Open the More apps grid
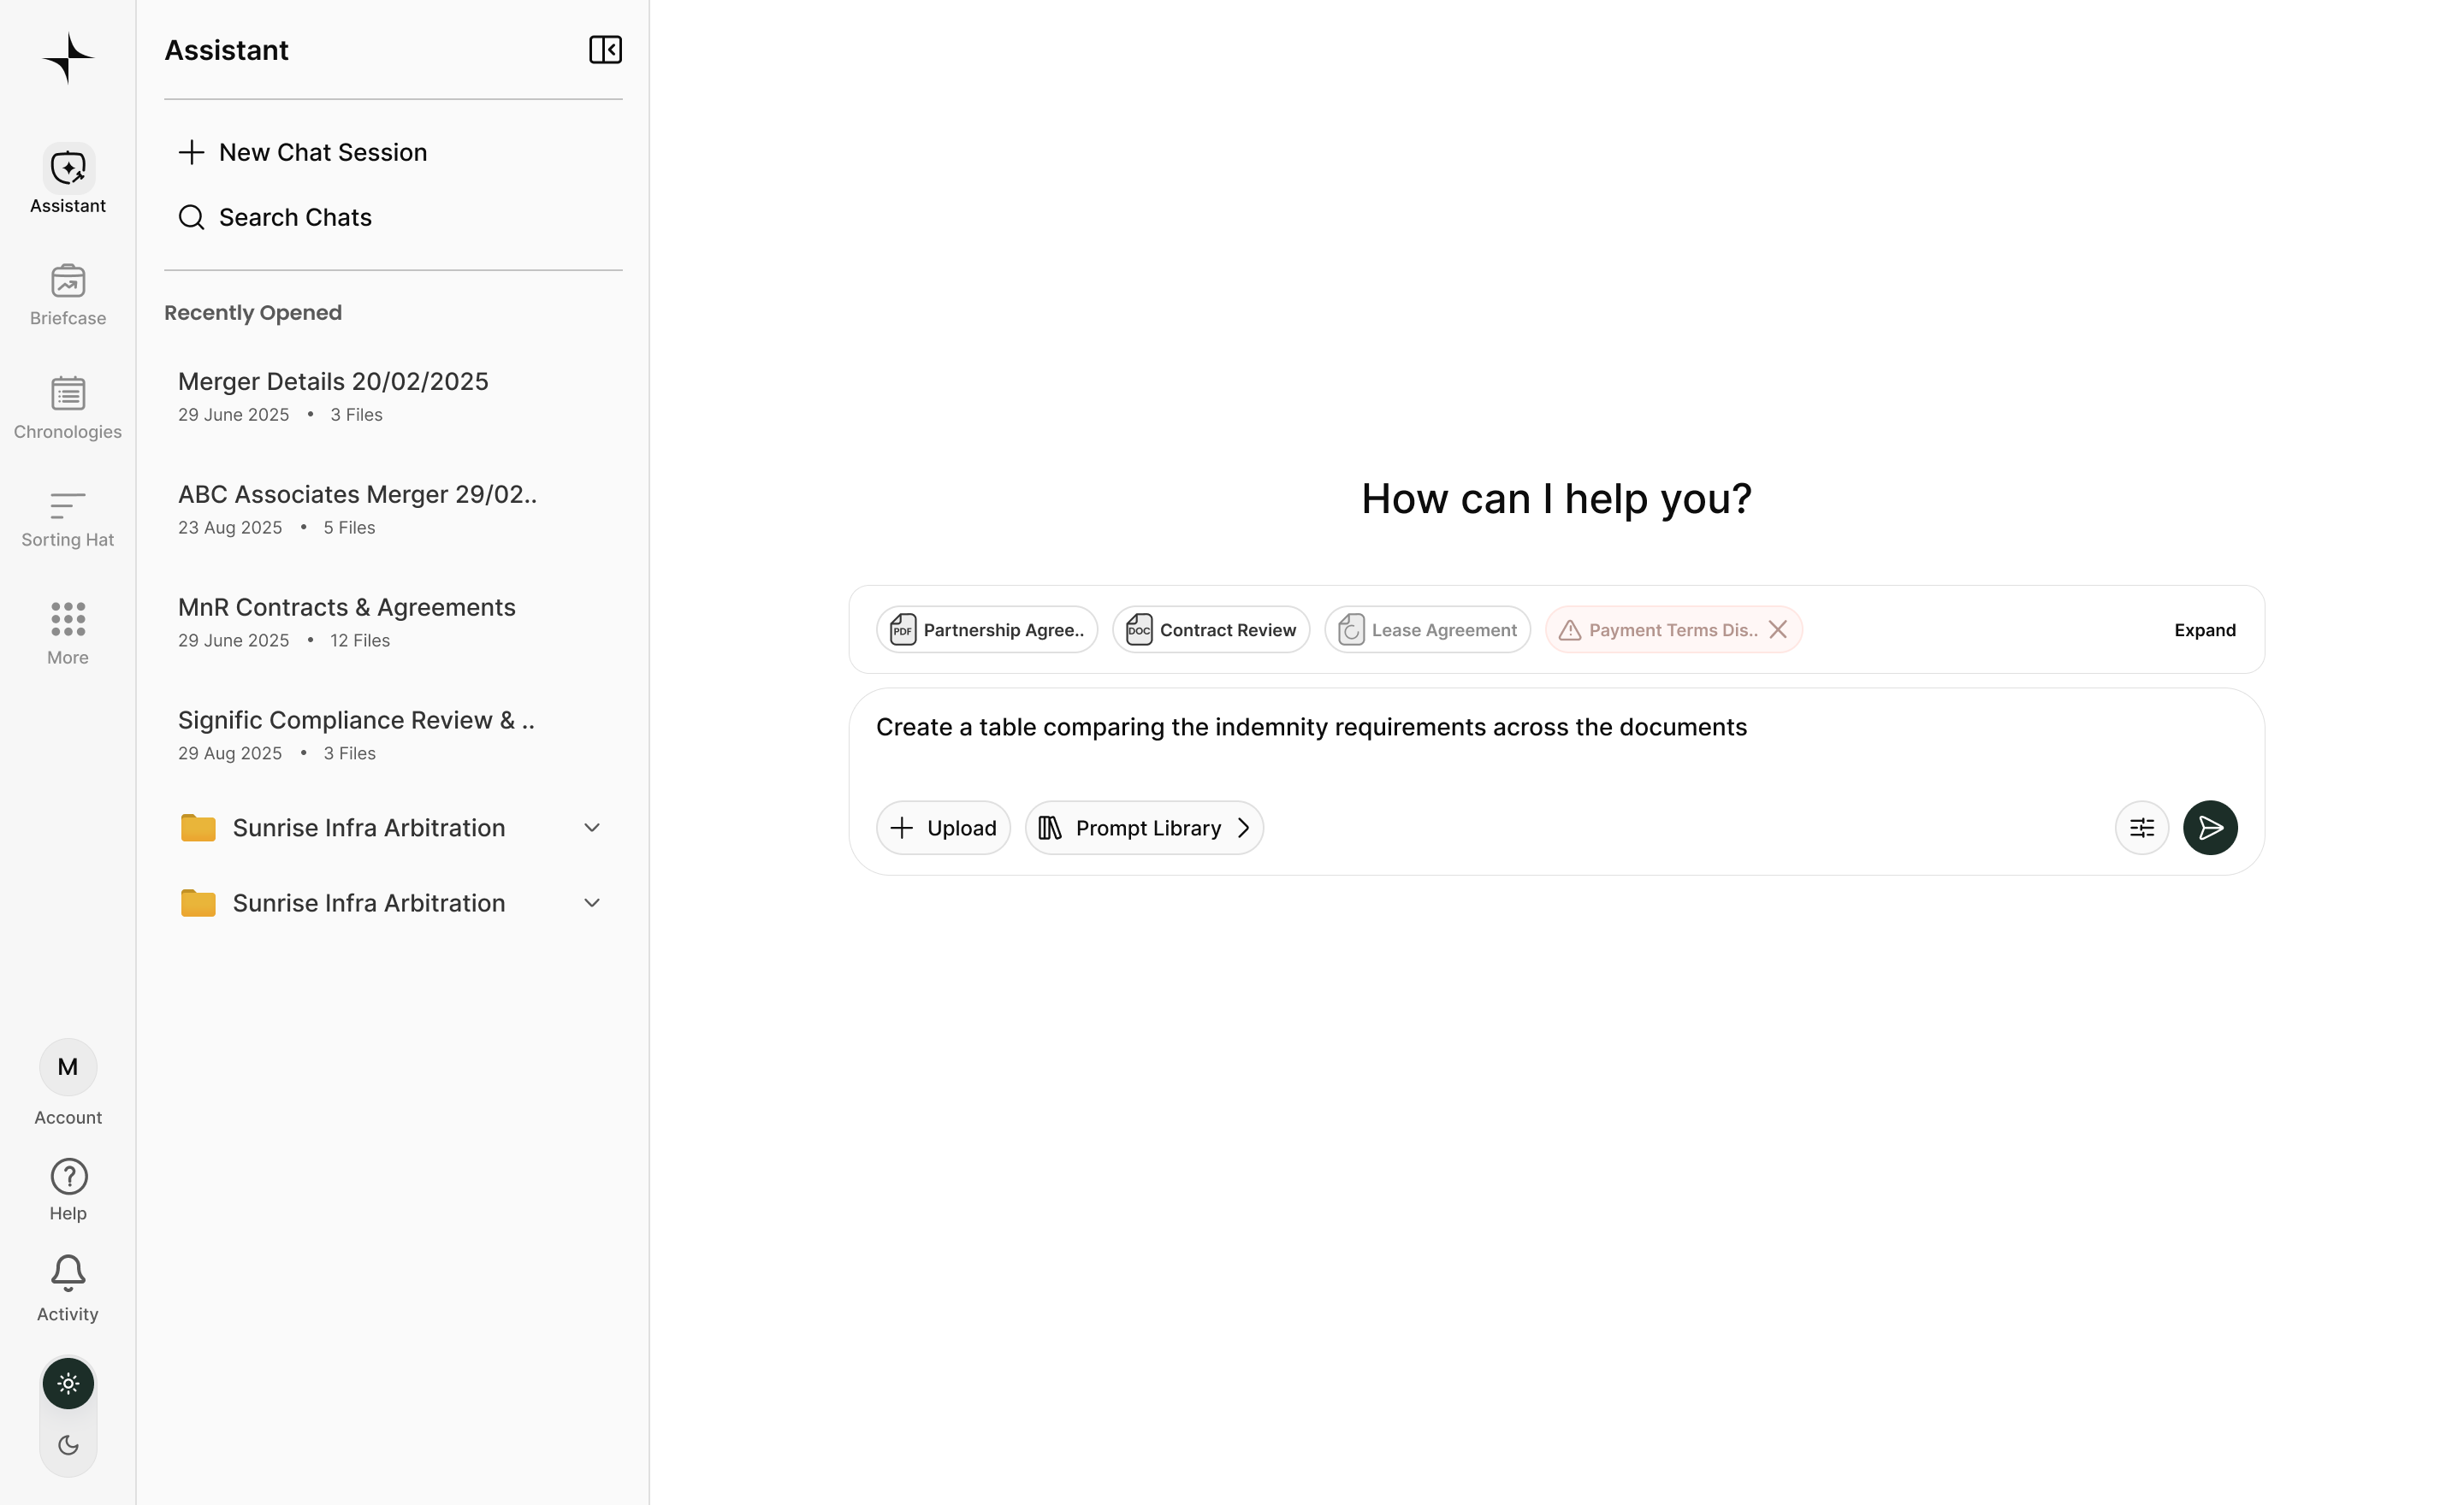The image size is (2464, 1505). pyautogui.click(x=68, y=632)
